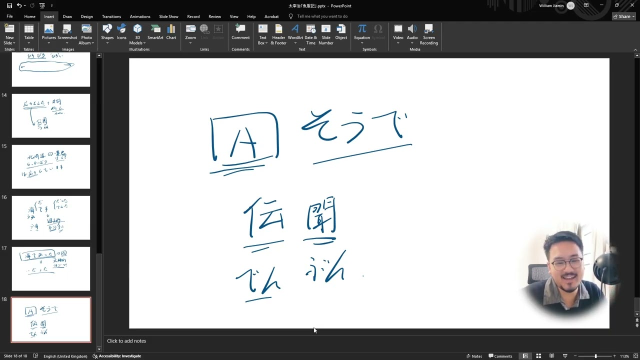Toggle the Notes pane in status bar
The image size is (640, 360).
pos(474,356)
